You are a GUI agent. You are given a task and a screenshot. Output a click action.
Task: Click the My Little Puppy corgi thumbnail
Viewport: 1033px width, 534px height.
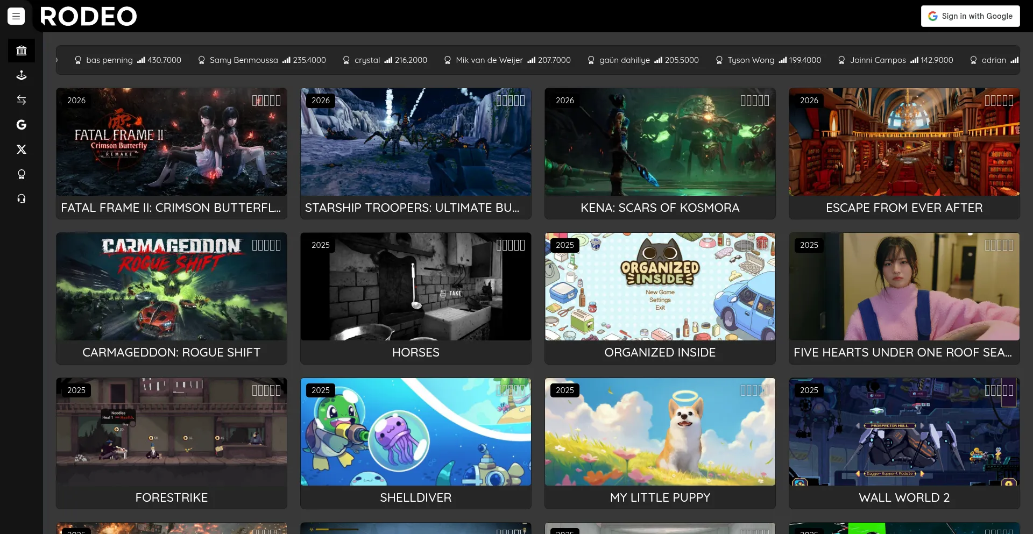click(660, 432)
